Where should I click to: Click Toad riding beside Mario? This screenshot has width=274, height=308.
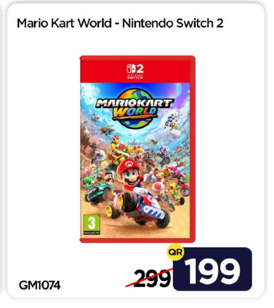click(x=158, y=188)
